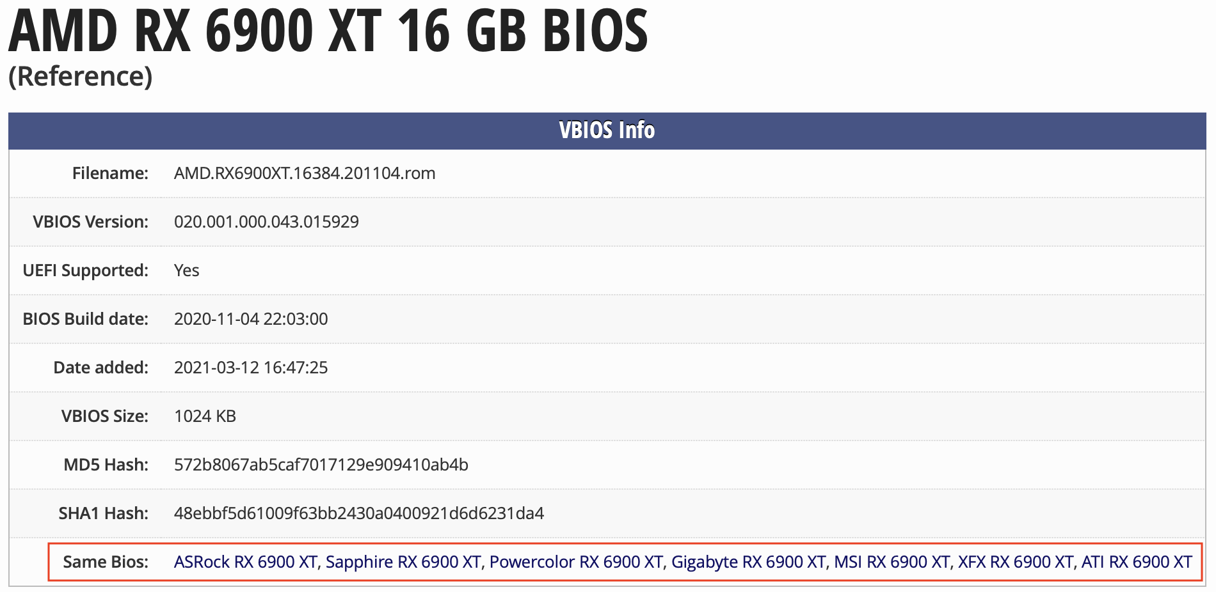Click the AMD RX 6900 XT page title

(328, 31)
